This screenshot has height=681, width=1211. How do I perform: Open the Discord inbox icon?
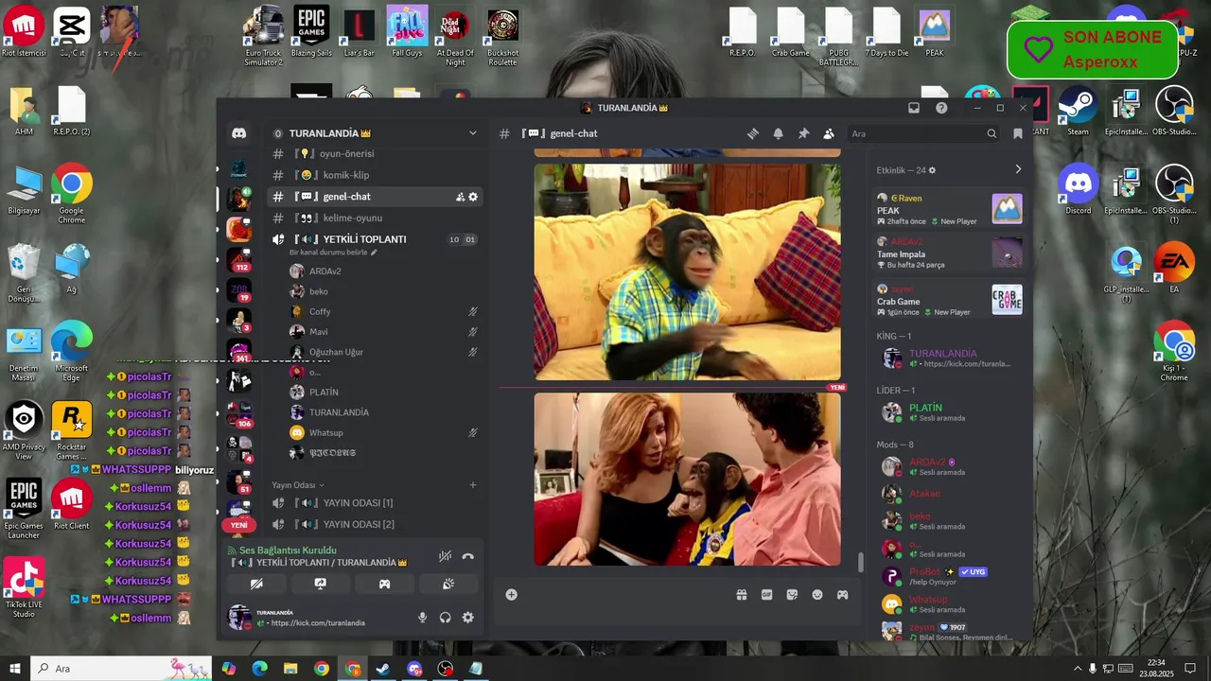pos(914,108)
